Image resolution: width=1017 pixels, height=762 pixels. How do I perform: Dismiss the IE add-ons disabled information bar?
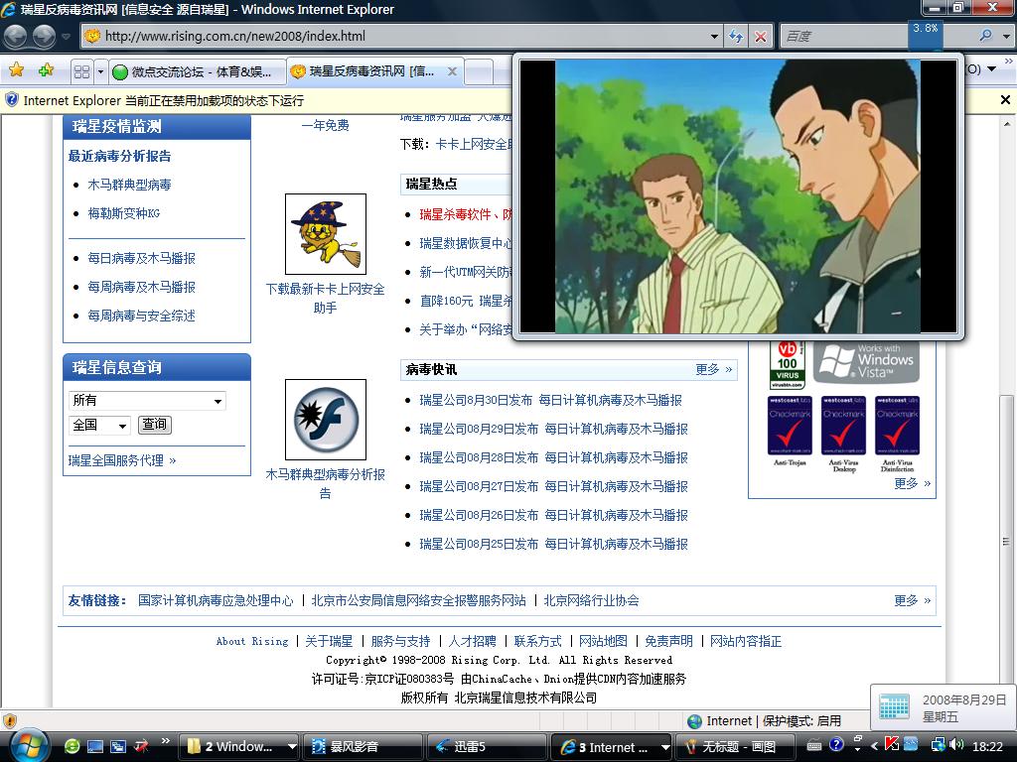tap(1005, 100)
